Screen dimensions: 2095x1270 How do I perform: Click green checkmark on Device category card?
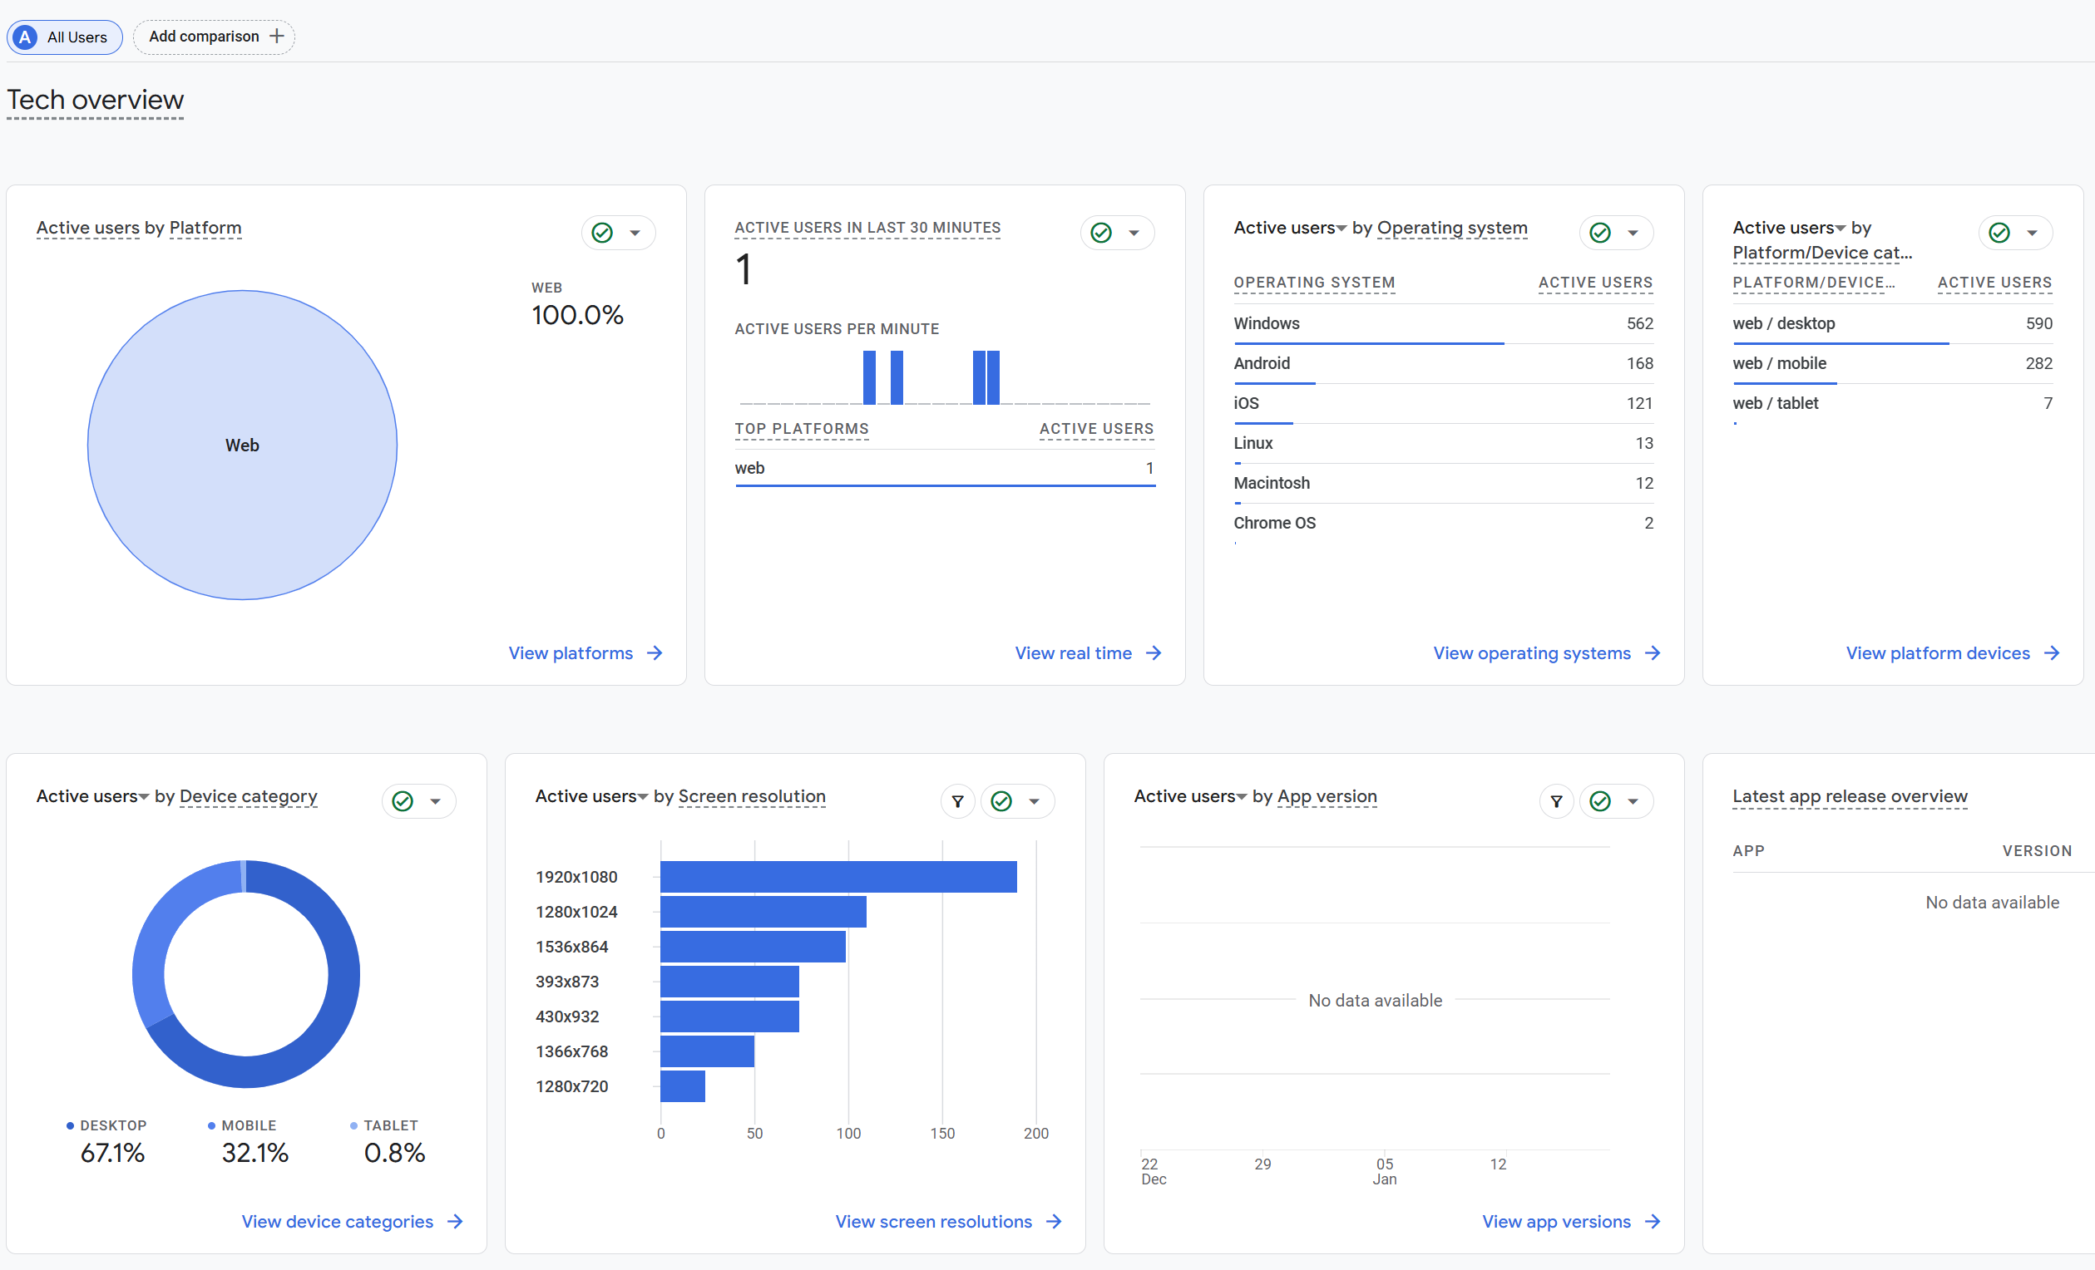click(x=403, y=801)
